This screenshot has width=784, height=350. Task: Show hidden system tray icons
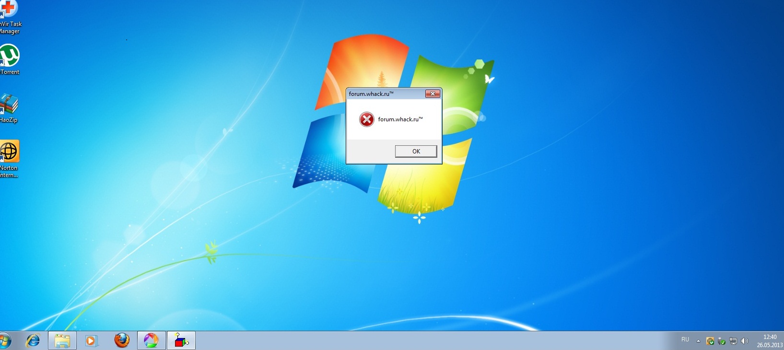698,341
